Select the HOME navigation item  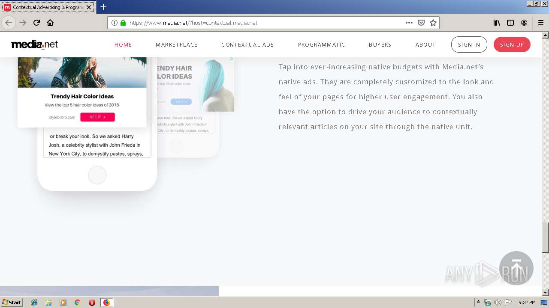pyautogui.click(x=123, y=44)
